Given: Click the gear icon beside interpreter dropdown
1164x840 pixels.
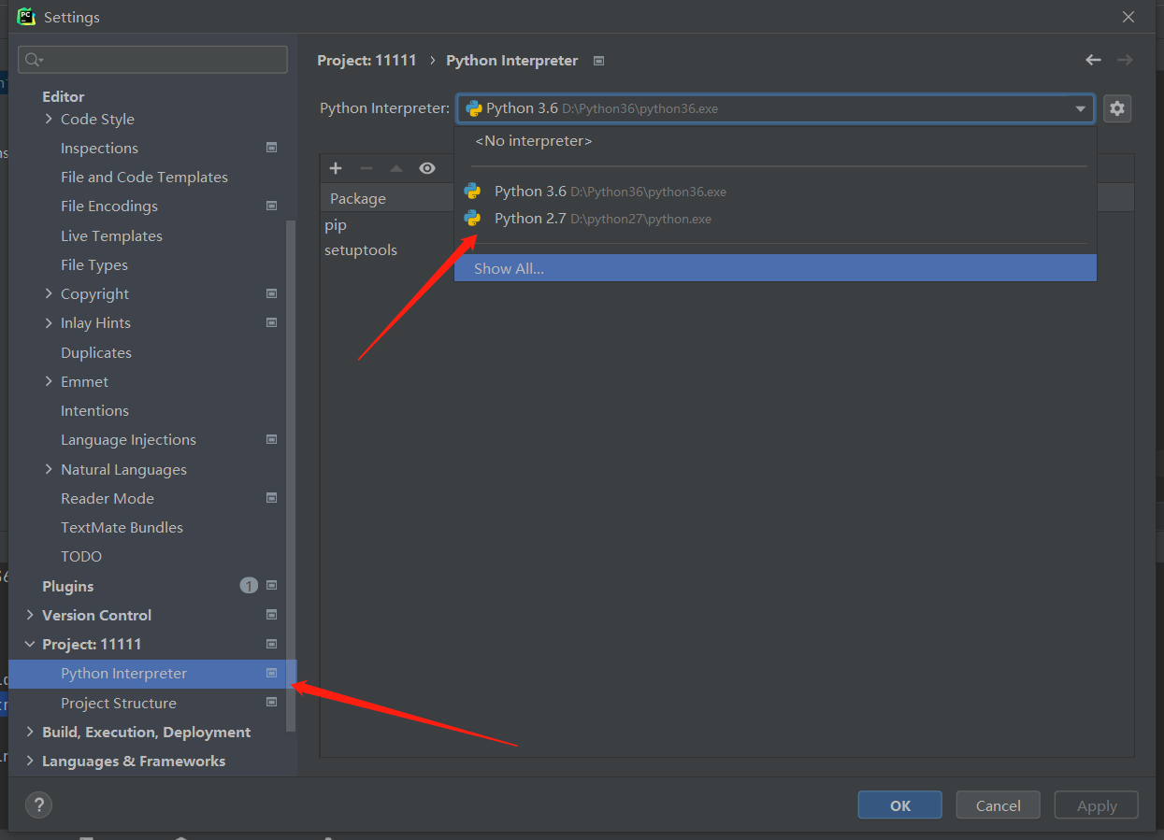Looking at the screenshot, I should point(1116,108).
